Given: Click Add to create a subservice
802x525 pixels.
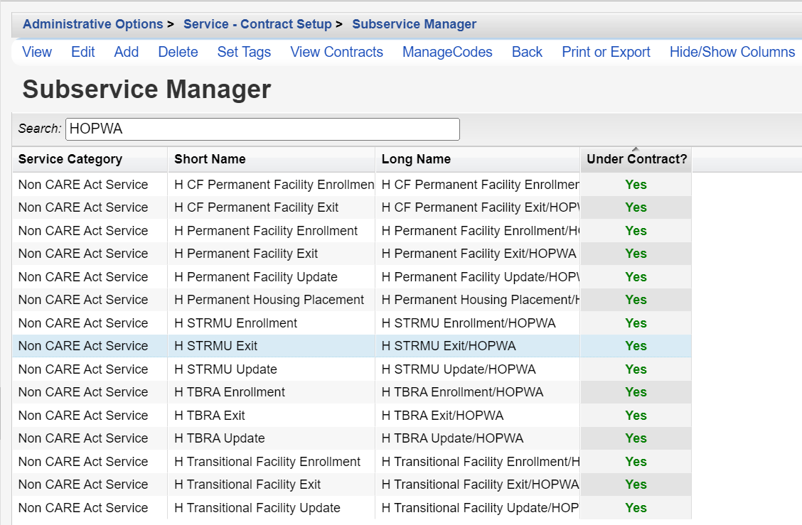Looking at the screenshot, I should [127, 52].
